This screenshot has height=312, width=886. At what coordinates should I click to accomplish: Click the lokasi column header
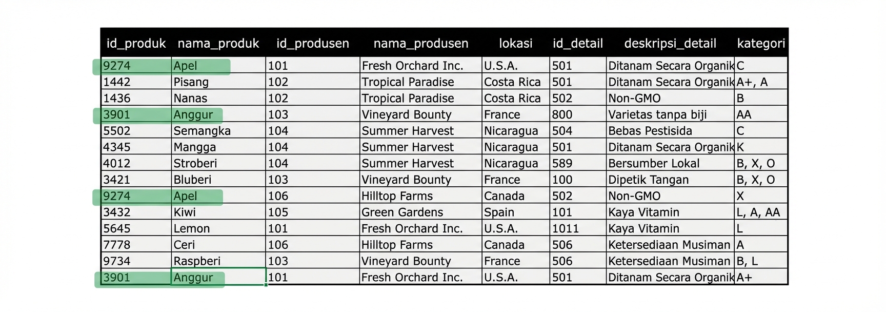pyautogui.click(x=515, y=44)
